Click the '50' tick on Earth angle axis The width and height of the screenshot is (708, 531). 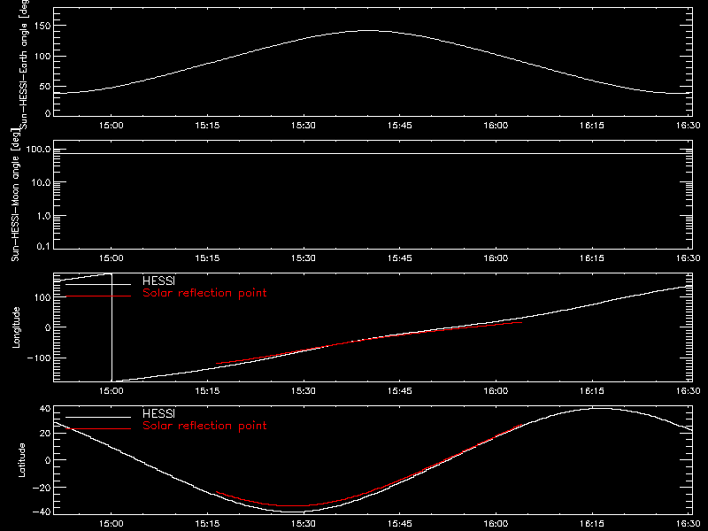[45, 86]
